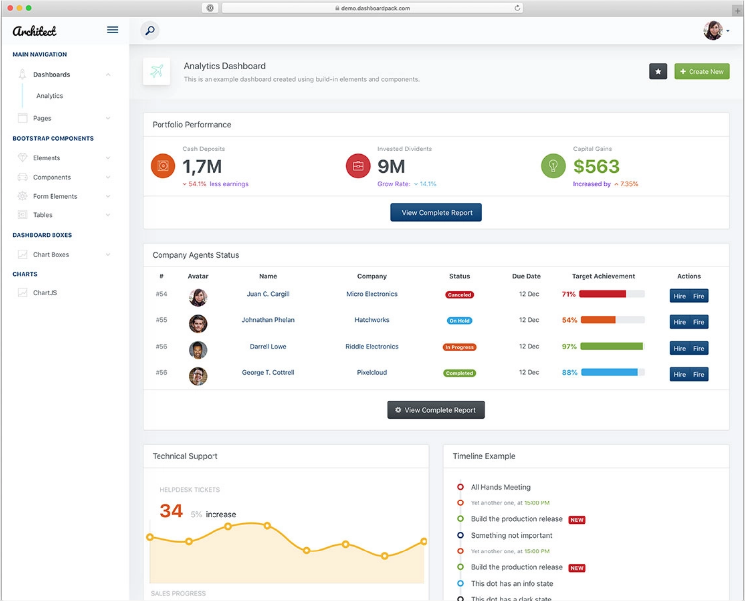Click Hire for Darrell Lowe
Image resolution: width=745 pixels, height=601 pixels.
679,349
